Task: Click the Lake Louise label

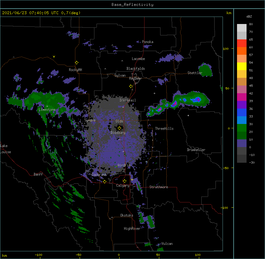Action: coord(6,149)
